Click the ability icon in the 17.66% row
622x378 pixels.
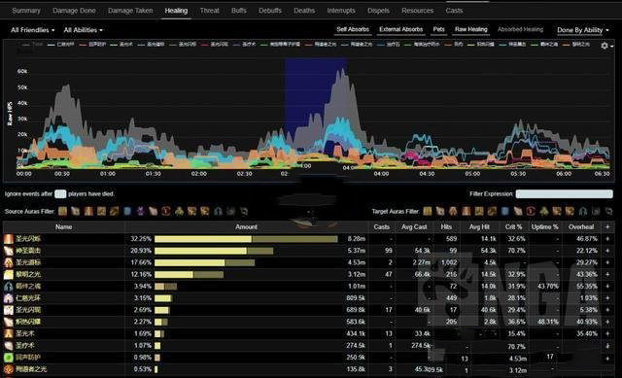[9, 262]
